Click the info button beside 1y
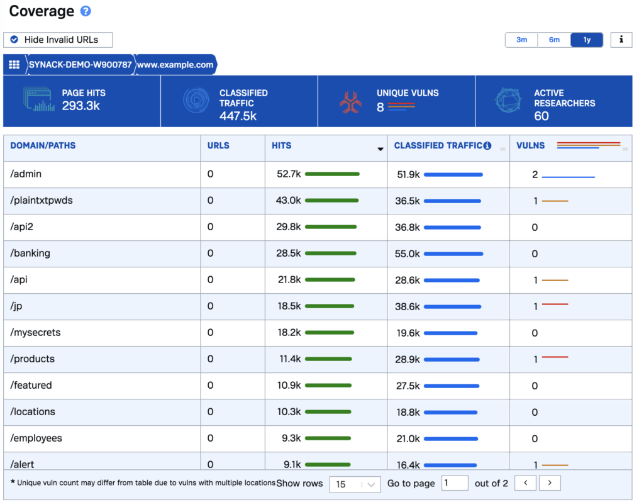This screenshot has width=644, height=502. [621, 40]
